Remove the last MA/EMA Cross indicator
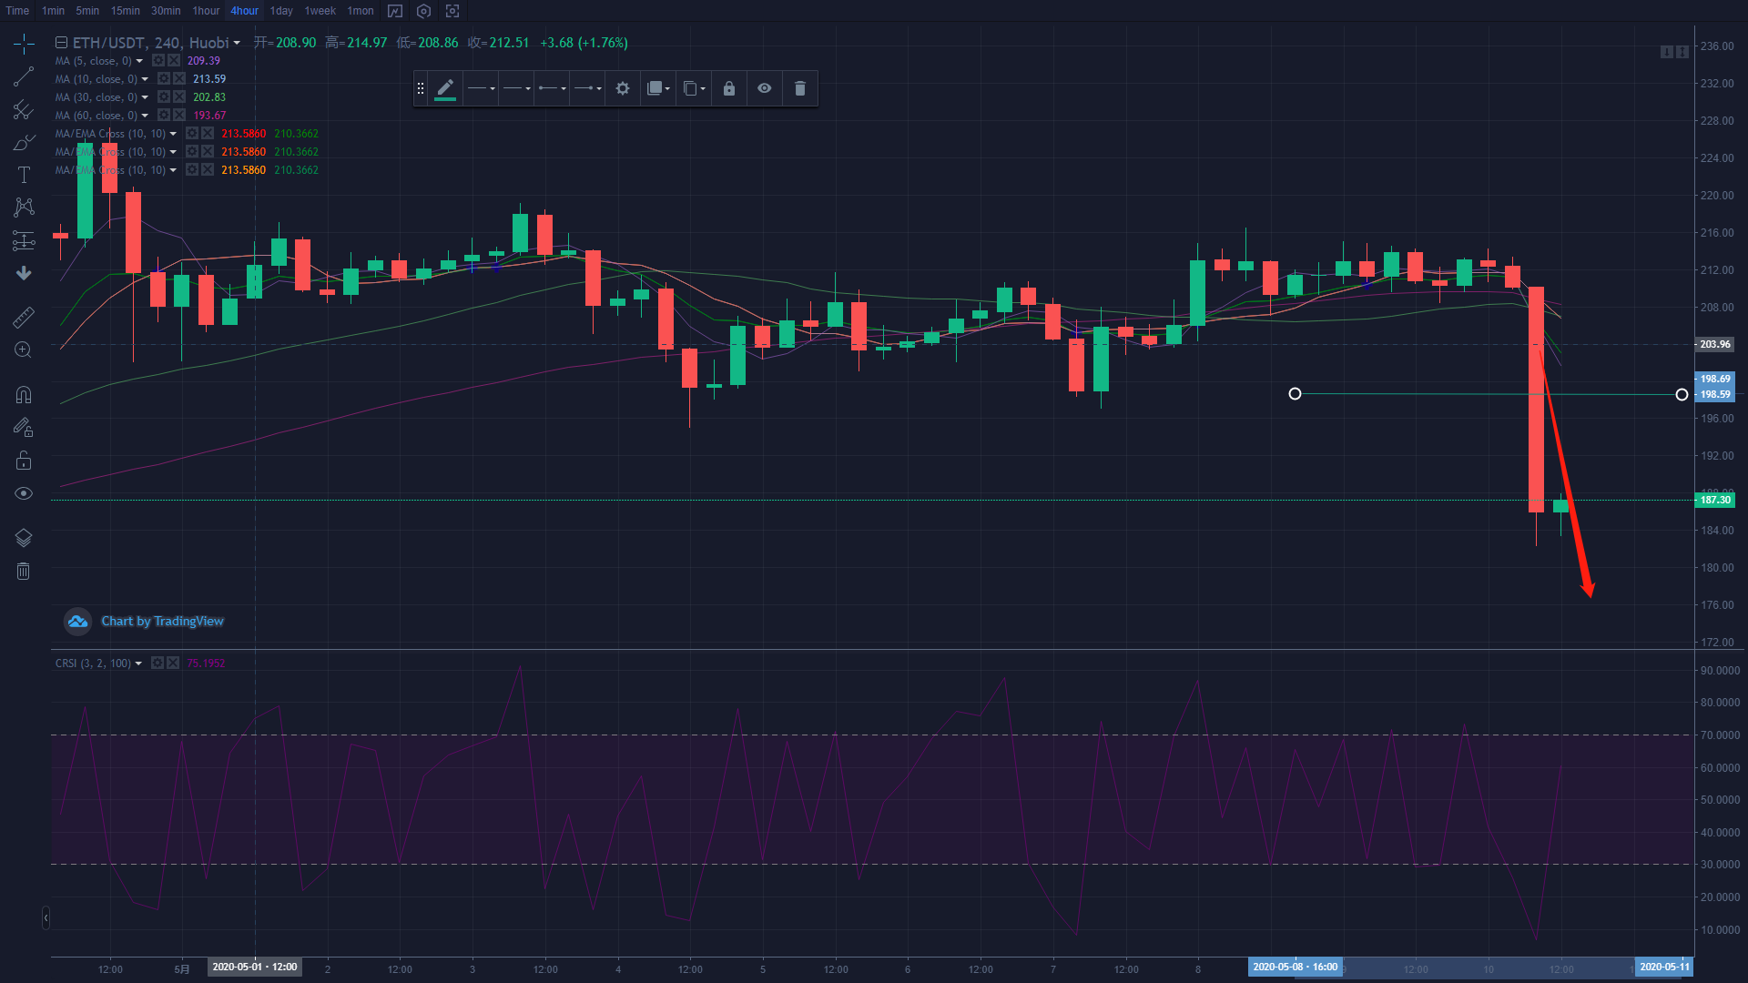Screen dimensions: 1748x983 point(208,170)
